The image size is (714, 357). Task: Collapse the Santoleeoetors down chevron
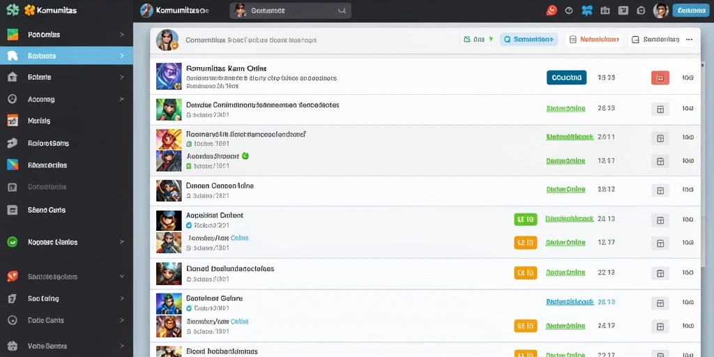click(121, 276)
